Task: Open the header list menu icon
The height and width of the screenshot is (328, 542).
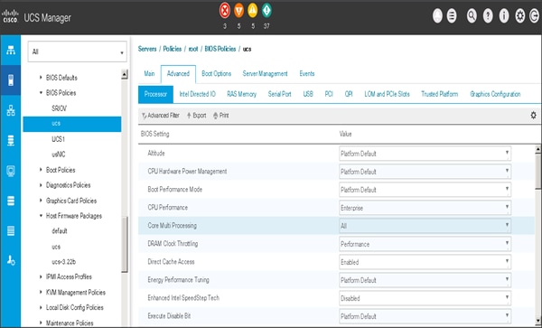Action: [452, 16]
